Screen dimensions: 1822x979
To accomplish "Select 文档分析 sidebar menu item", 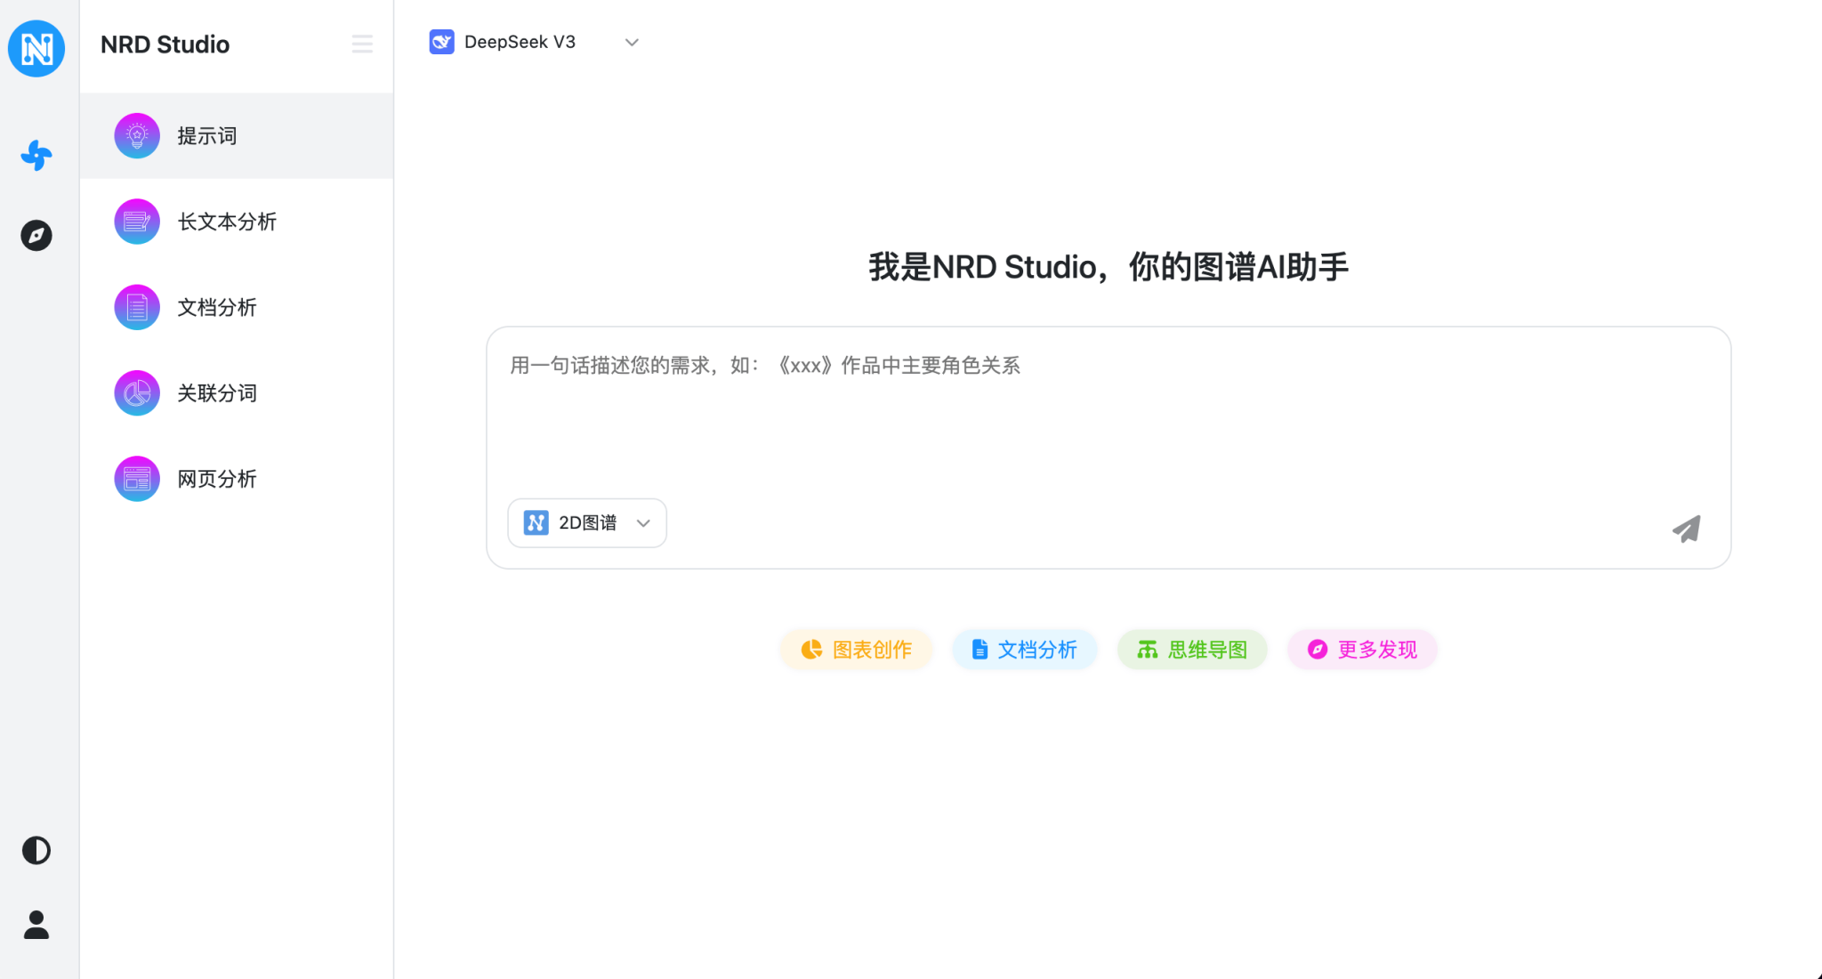I will coord(217,308).
